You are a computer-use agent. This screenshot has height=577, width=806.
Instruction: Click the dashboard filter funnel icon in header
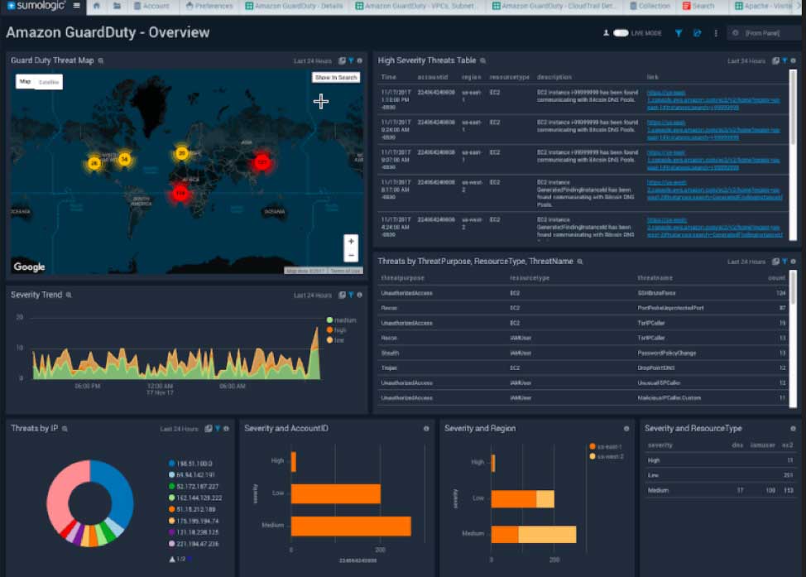679,33
